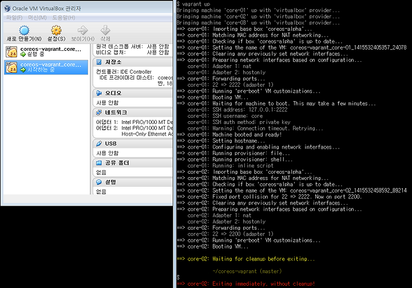Select the VM row marked 시작하는 중
The width and height of the screenshot is (412, 288).
(x=46, y=67)
